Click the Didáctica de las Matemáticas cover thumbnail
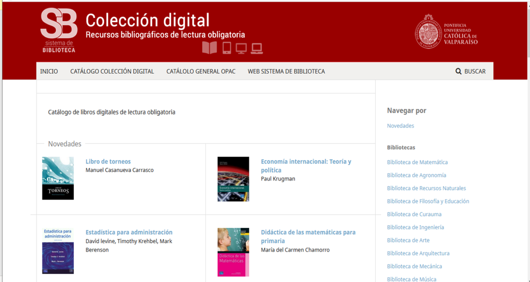This screenshot has width=530, height=282. [x=233, y=252]
